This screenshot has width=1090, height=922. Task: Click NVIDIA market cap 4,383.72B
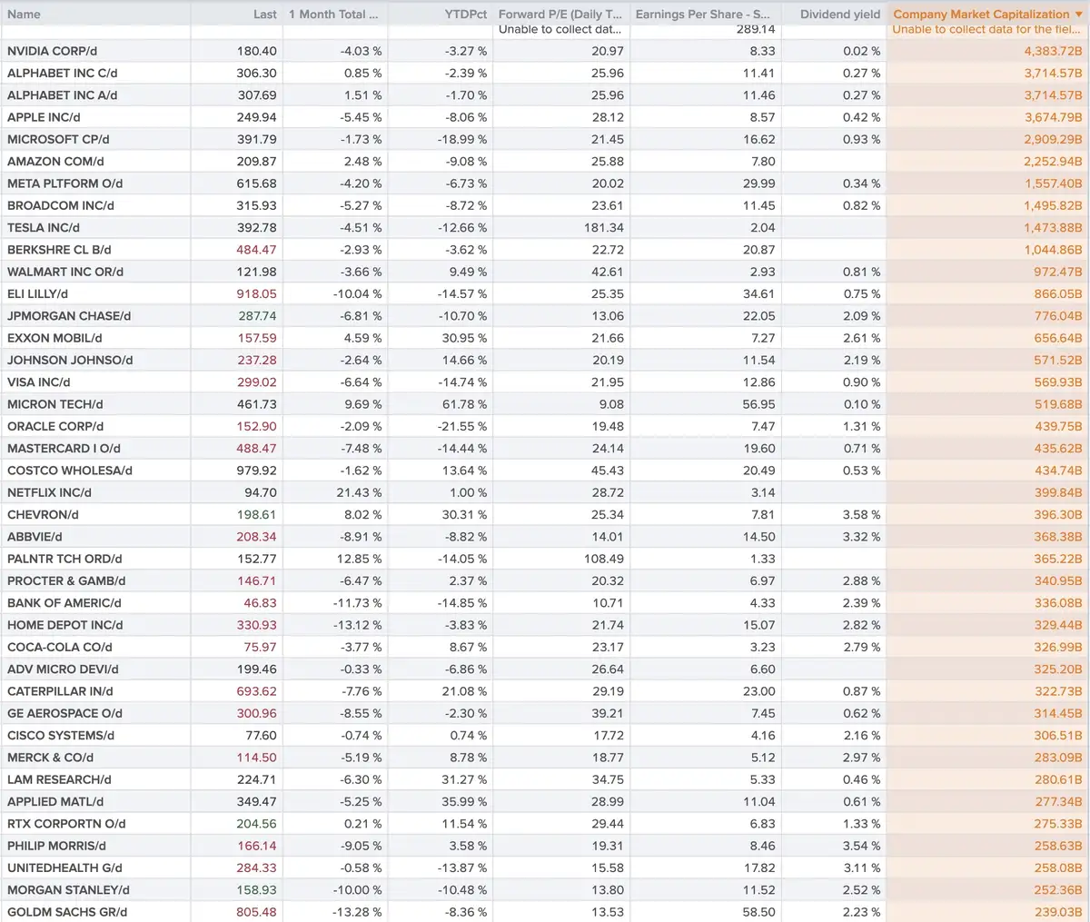1053,51
